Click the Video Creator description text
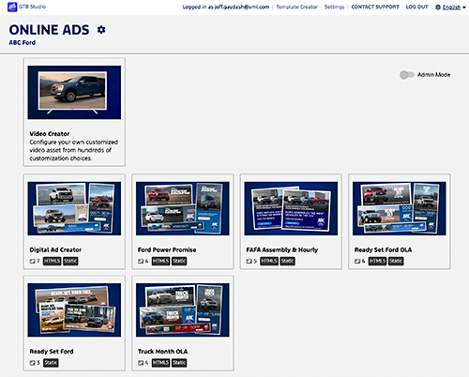This screenshot has height=377, width=469. (73, 150)
